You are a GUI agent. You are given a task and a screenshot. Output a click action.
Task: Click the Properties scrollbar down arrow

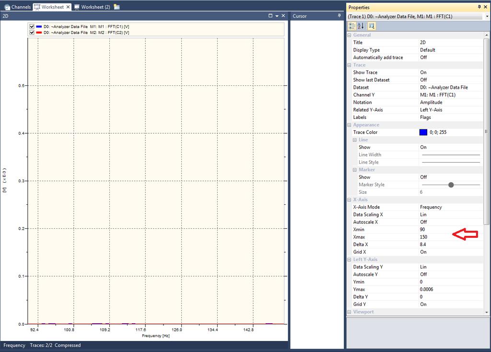486,312
